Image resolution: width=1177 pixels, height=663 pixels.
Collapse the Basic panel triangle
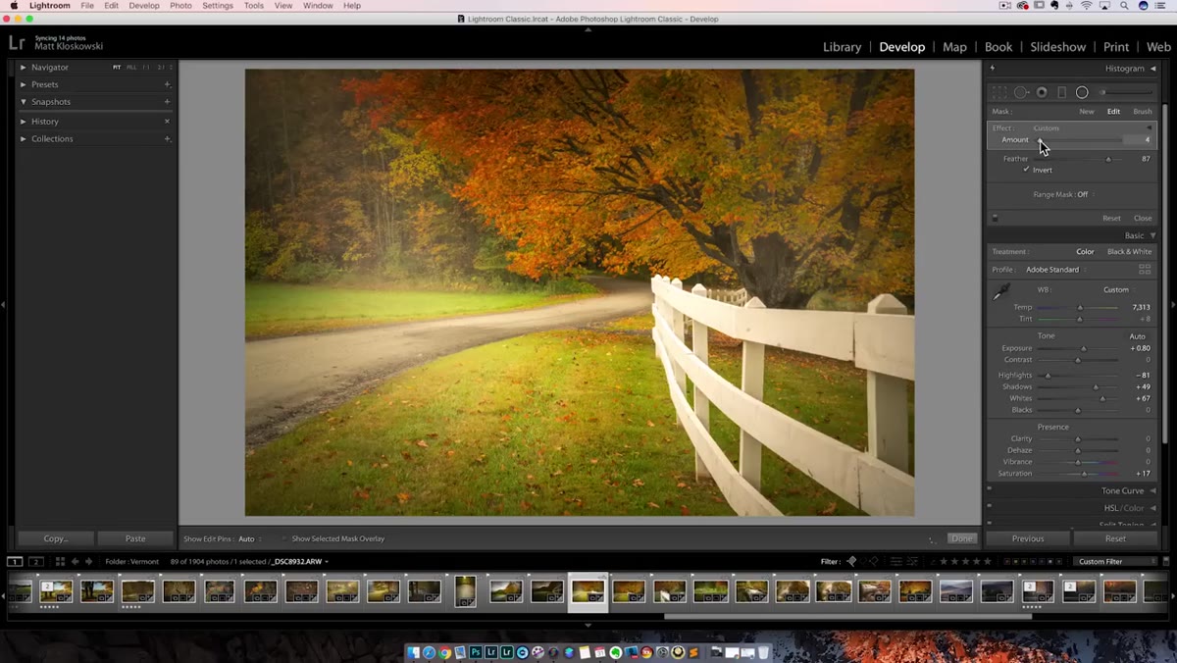pos(1153,235)
